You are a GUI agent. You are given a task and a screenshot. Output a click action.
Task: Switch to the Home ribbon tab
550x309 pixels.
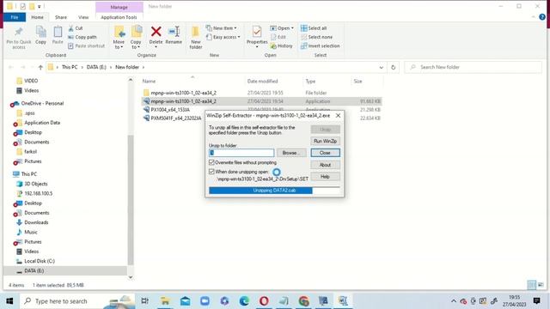37,17
